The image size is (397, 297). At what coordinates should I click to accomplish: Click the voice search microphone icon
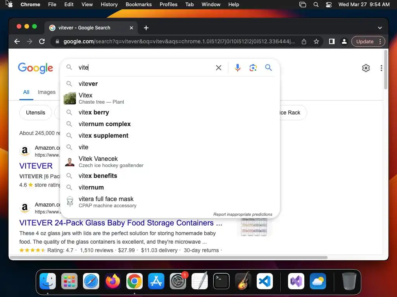237,68
